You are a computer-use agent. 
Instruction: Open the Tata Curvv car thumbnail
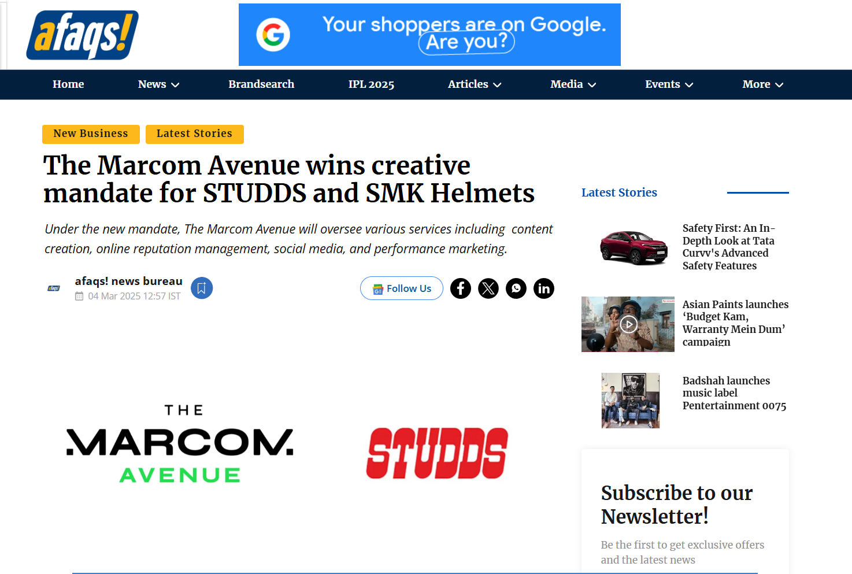tap(634, 247)
